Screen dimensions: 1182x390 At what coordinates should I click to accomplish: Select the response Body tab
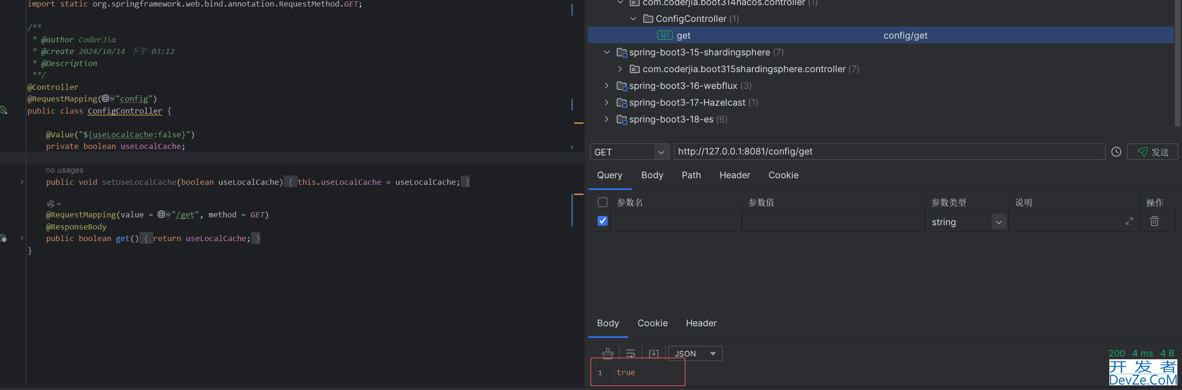coord(608,323)
